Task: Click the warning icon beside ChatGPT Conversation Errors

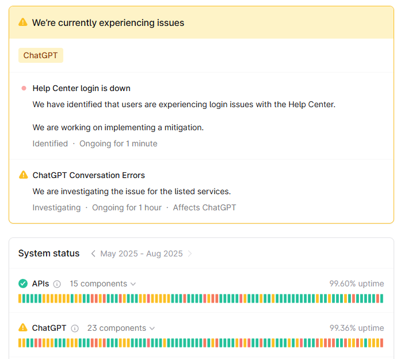Action: click(24, 175)
